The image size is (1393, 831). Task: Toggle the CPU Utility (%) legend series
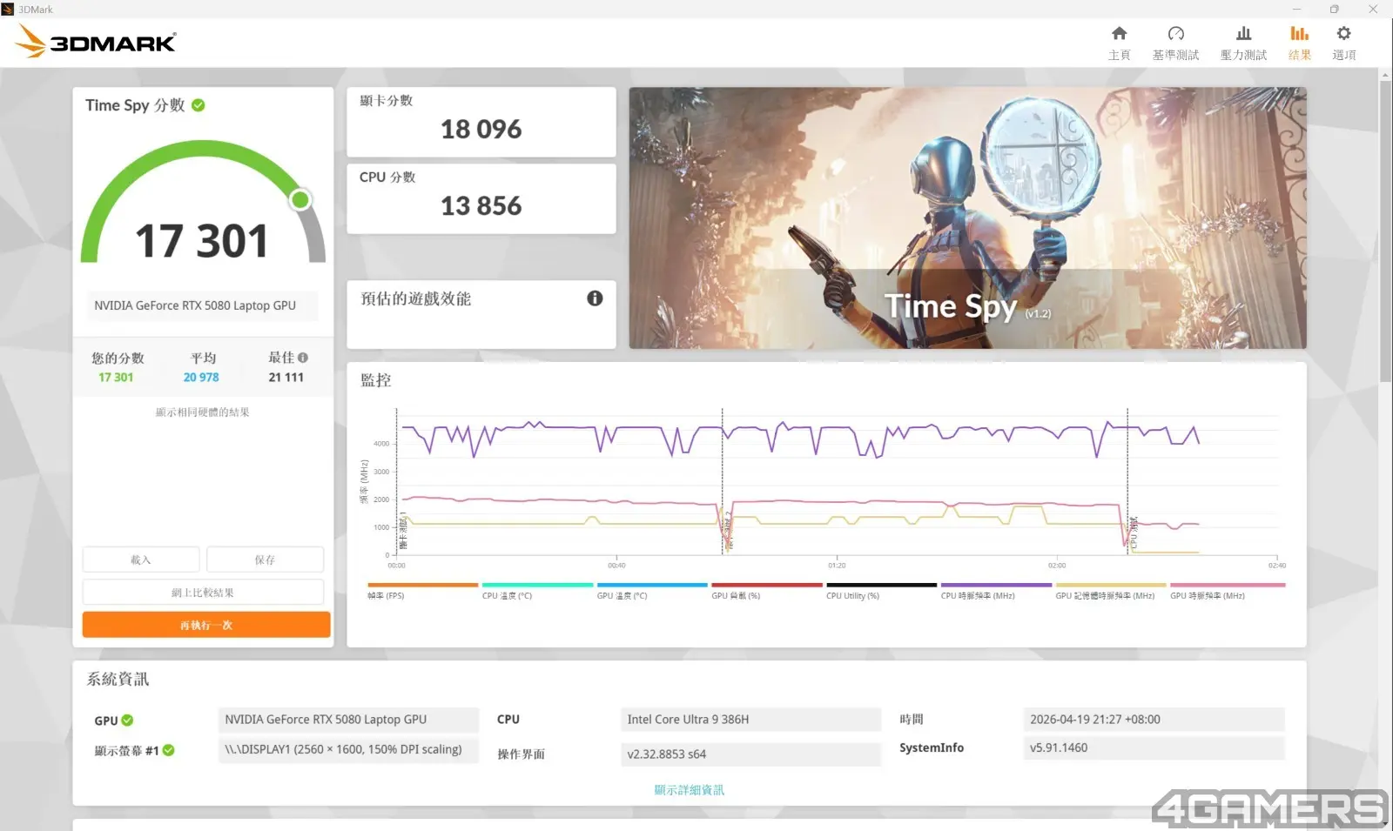[x=882, y=591]
